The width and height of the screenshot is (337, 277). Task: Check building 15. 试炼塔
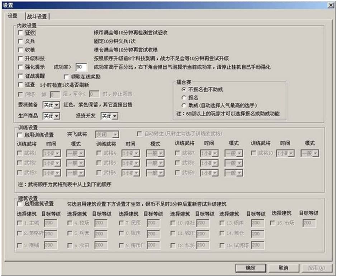click(x=222, y=245)
